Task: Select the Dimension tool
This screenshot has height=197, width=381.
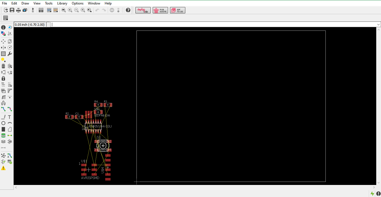Action: 3,148
